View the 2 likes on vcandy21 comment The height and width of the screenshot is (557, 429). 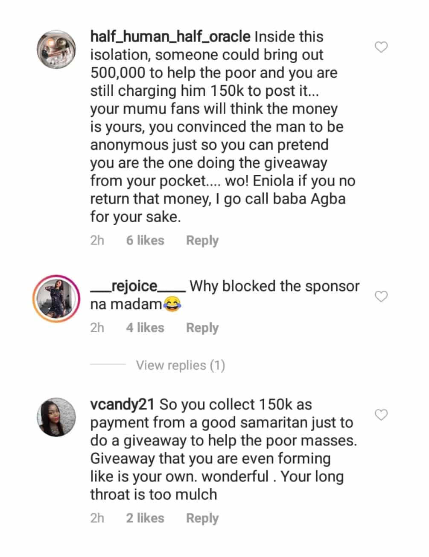[x=145, y=518]
